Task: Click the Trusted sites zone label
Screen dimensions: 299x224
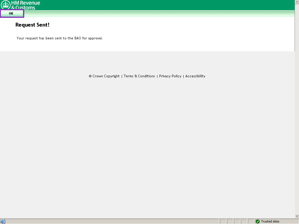Action: 270,221
